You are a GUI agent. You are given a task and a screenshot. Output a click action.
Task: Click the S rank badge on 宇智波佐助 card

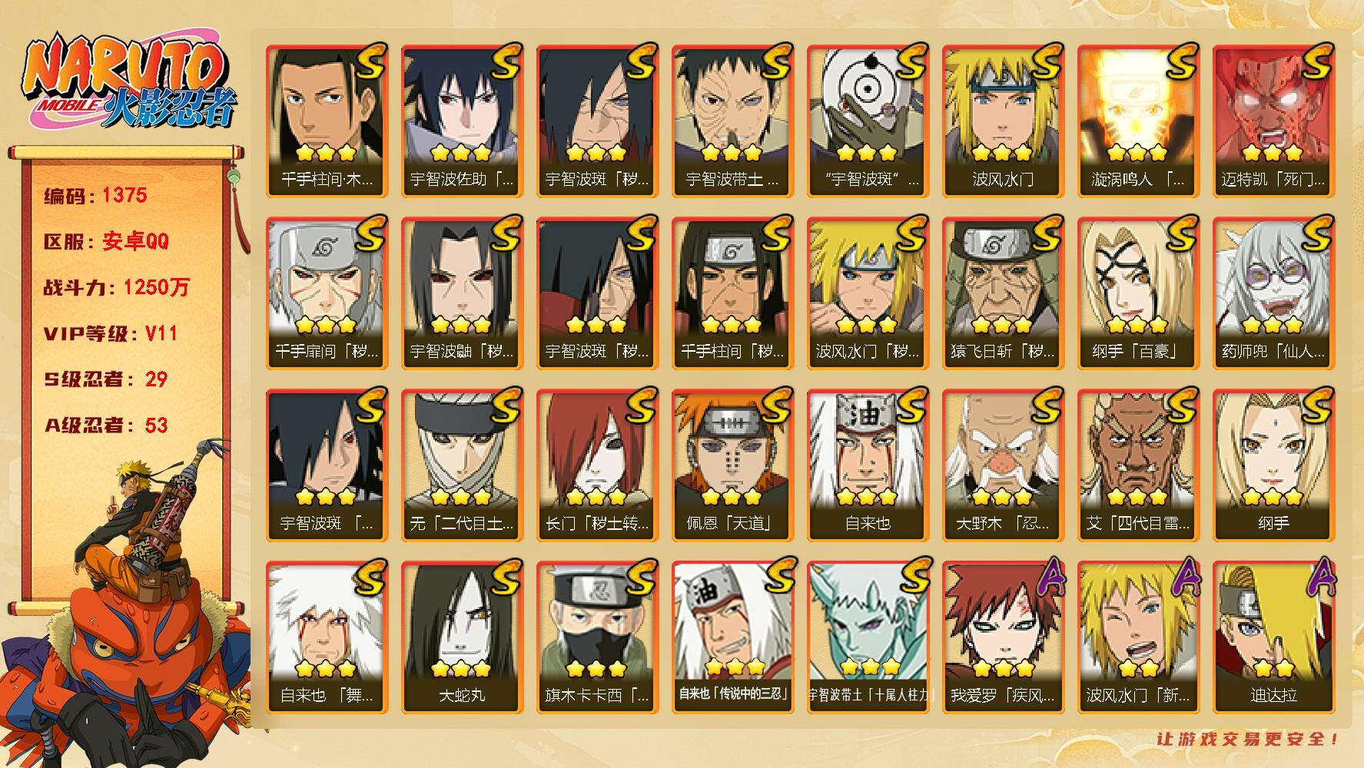click(x=505, y=63)
